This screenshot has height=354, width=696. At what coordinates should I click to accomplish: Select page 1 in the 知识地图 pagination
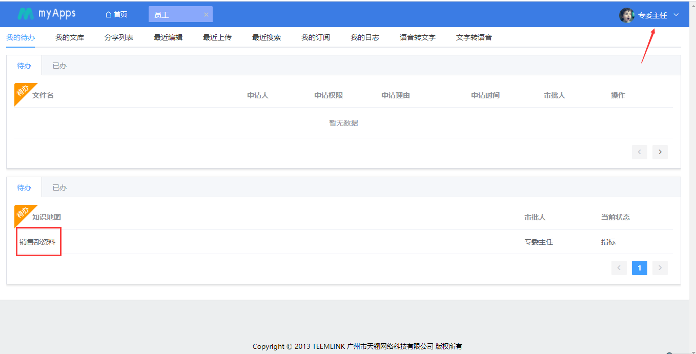click(x=639, y=268)
